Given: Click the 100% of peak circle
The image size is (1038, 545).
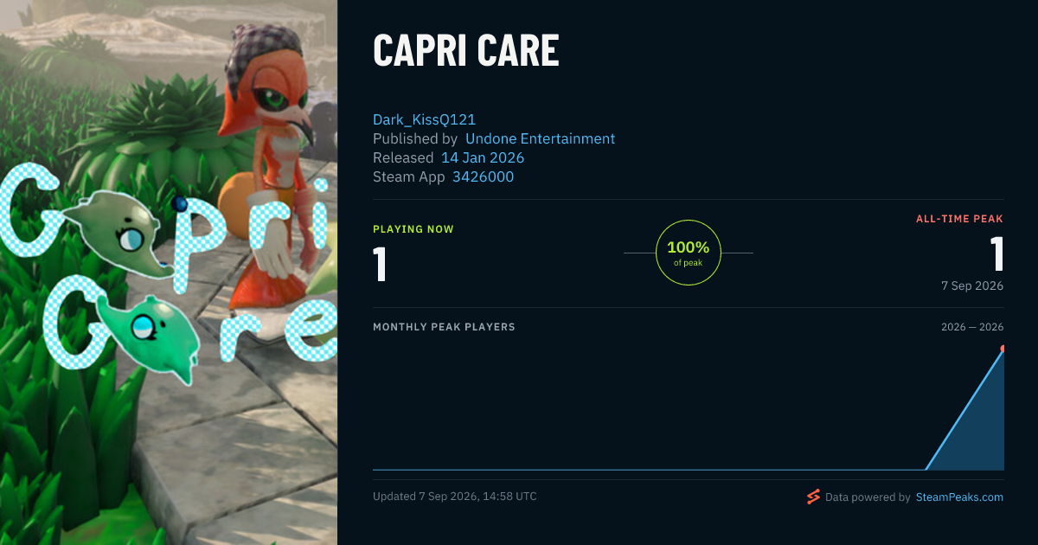Looking at the screenshot, I should tap(689, 253).
